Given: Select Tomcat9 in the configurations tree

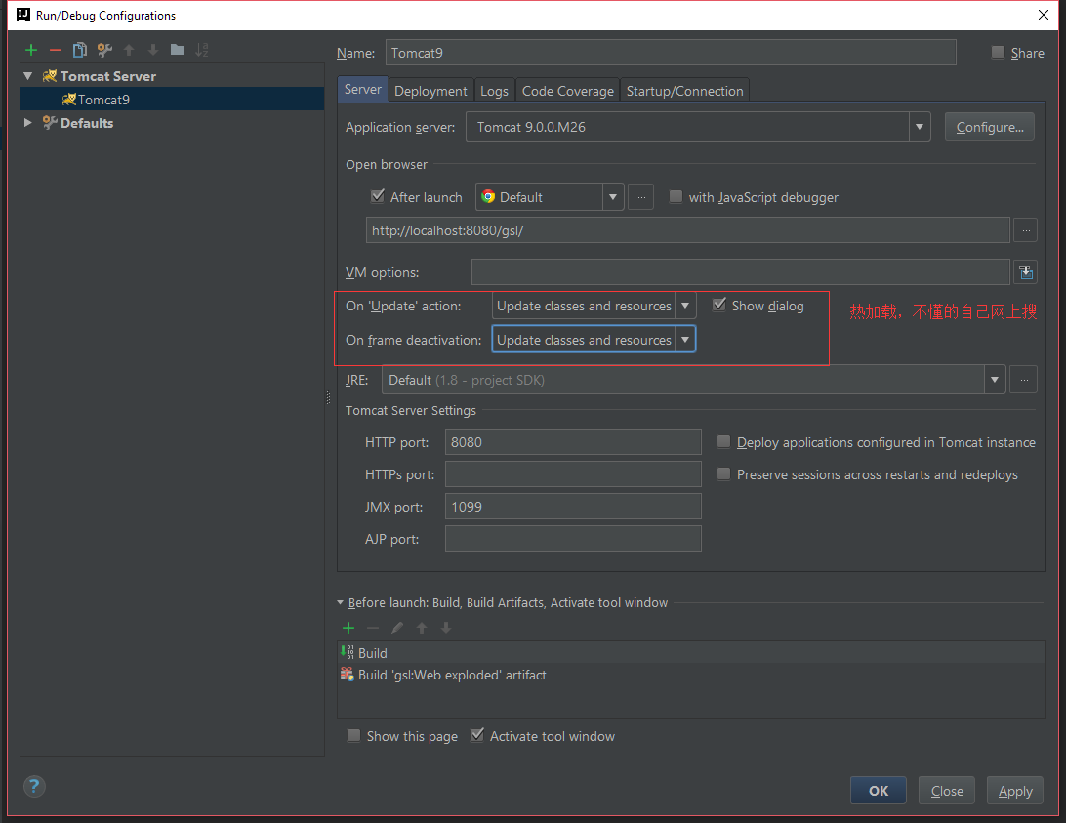Looking at the screenshot, I should coord(173,100).
